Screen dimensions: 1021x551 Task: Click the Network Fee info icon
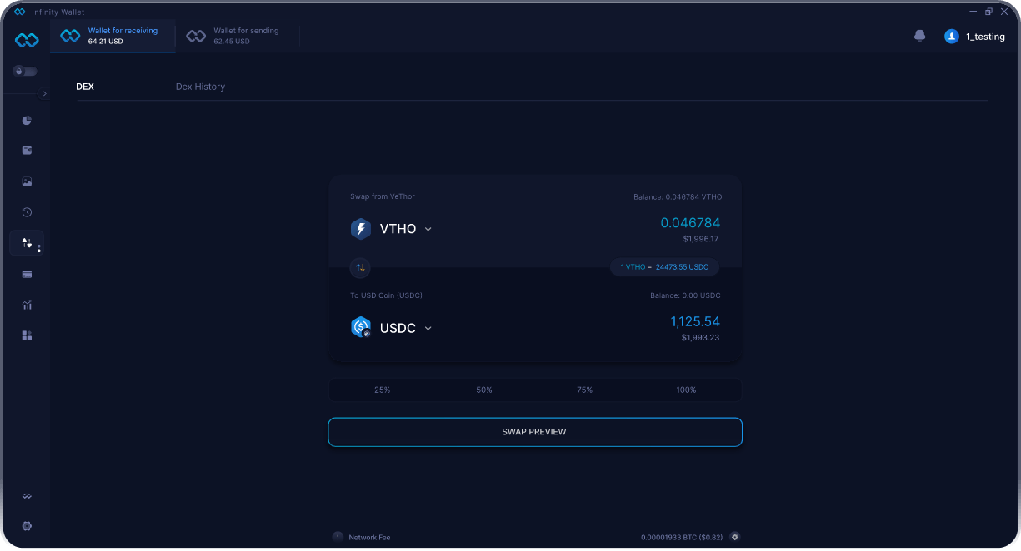coord(338,537)
